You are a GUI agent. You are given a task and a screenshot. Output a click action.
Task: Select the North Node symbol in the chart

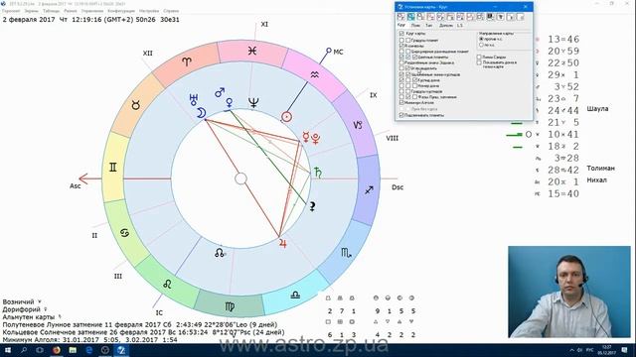tap(219, 254)
